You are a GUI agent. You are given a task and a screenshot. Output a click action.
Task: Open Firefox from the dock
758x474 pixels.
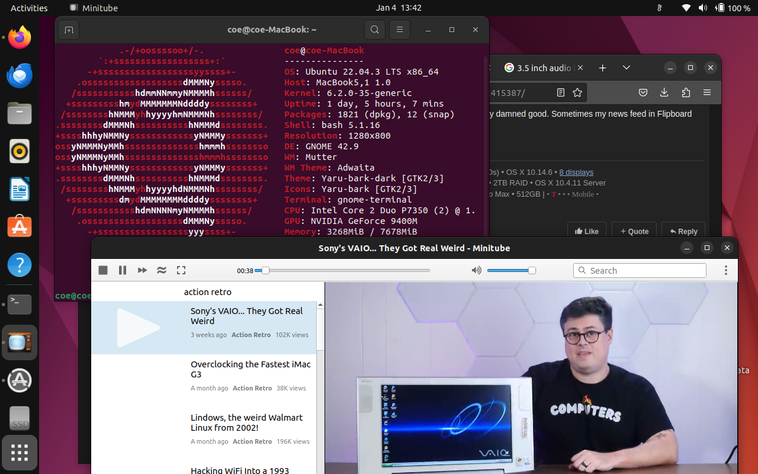[20, 38]
